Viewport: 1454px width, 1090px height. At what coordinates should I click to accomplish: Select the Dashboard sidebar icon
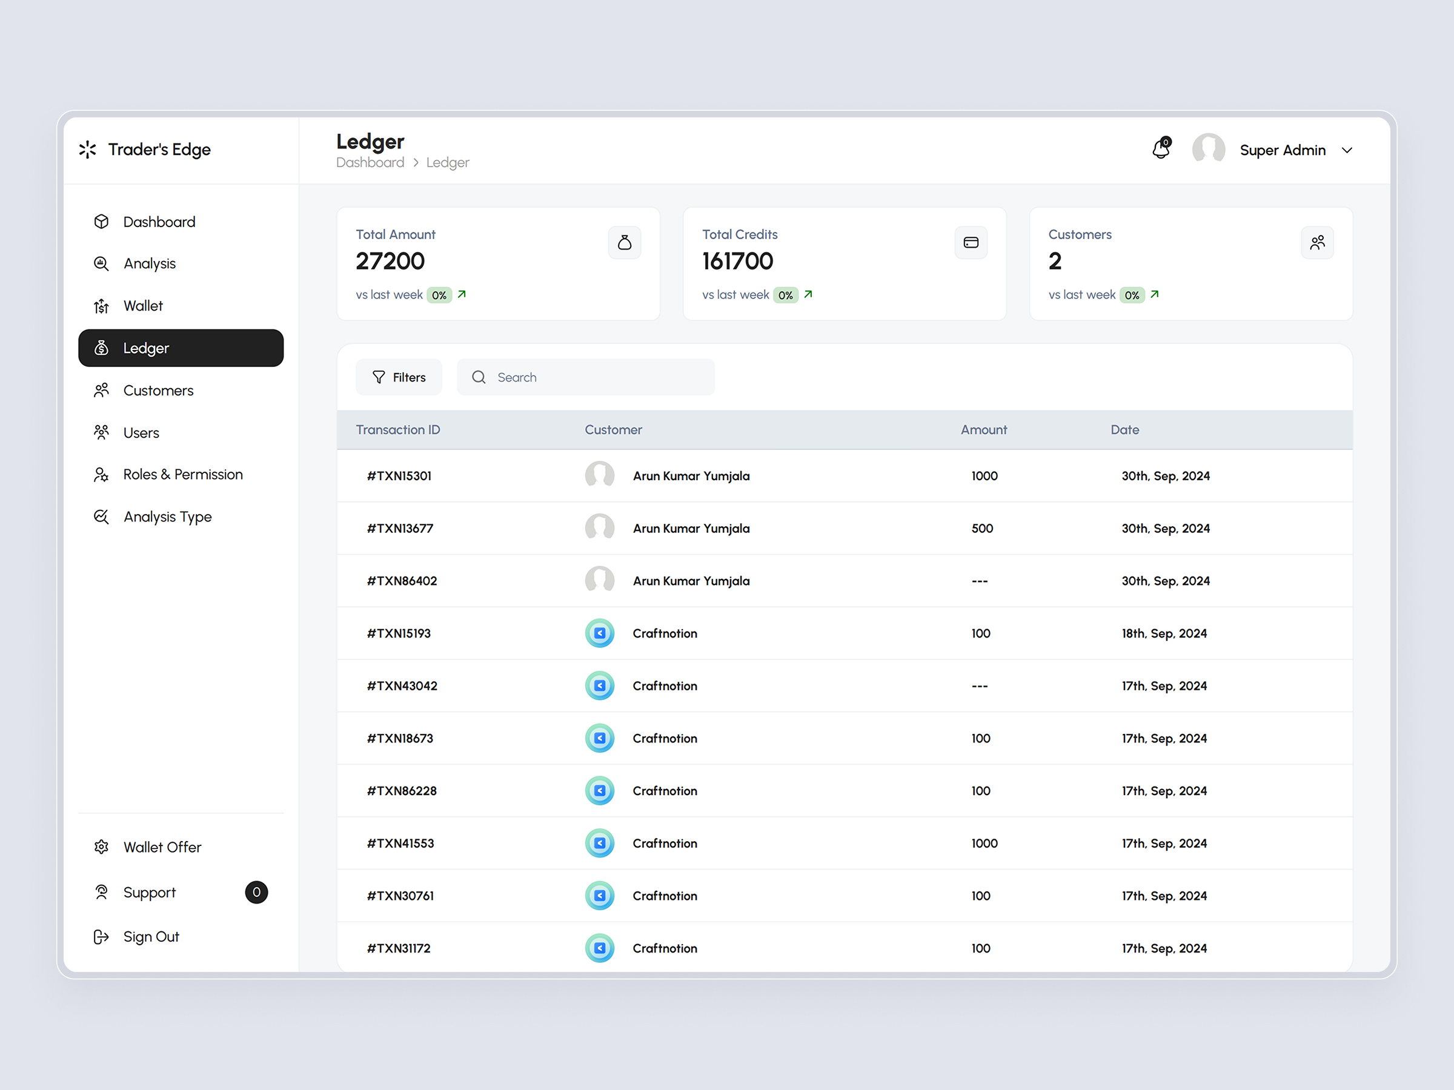(101, 222)
